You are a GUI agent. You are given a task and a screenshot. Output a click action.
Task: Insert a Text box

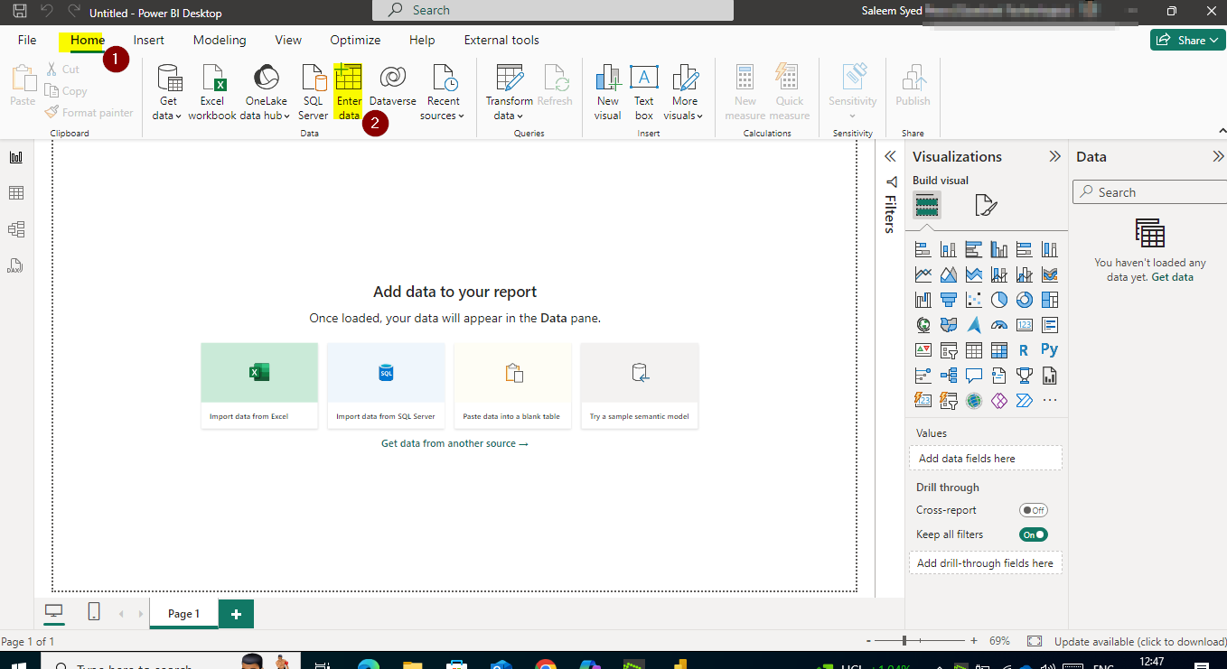(643, 93)
